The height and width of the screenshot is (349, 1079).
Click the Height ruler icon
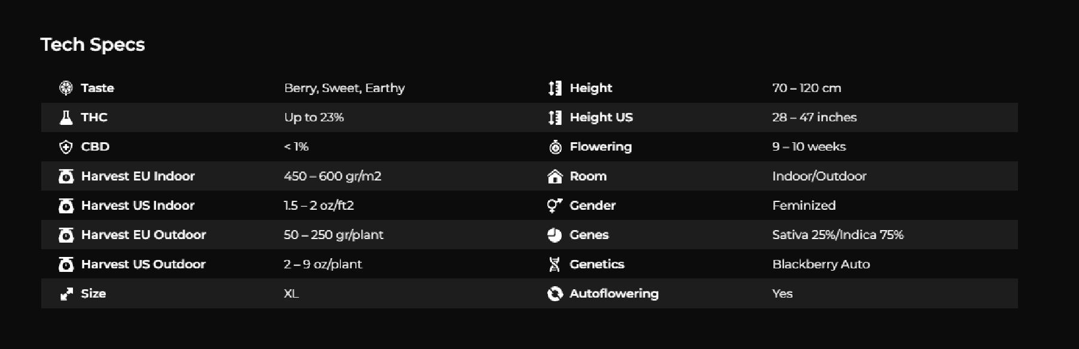point(555,88)
